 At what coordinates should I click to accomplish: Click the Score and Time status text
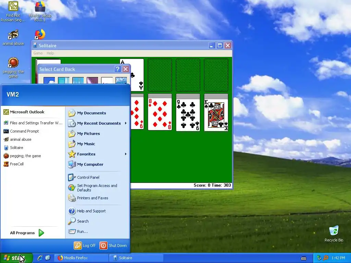click(212, 185)
